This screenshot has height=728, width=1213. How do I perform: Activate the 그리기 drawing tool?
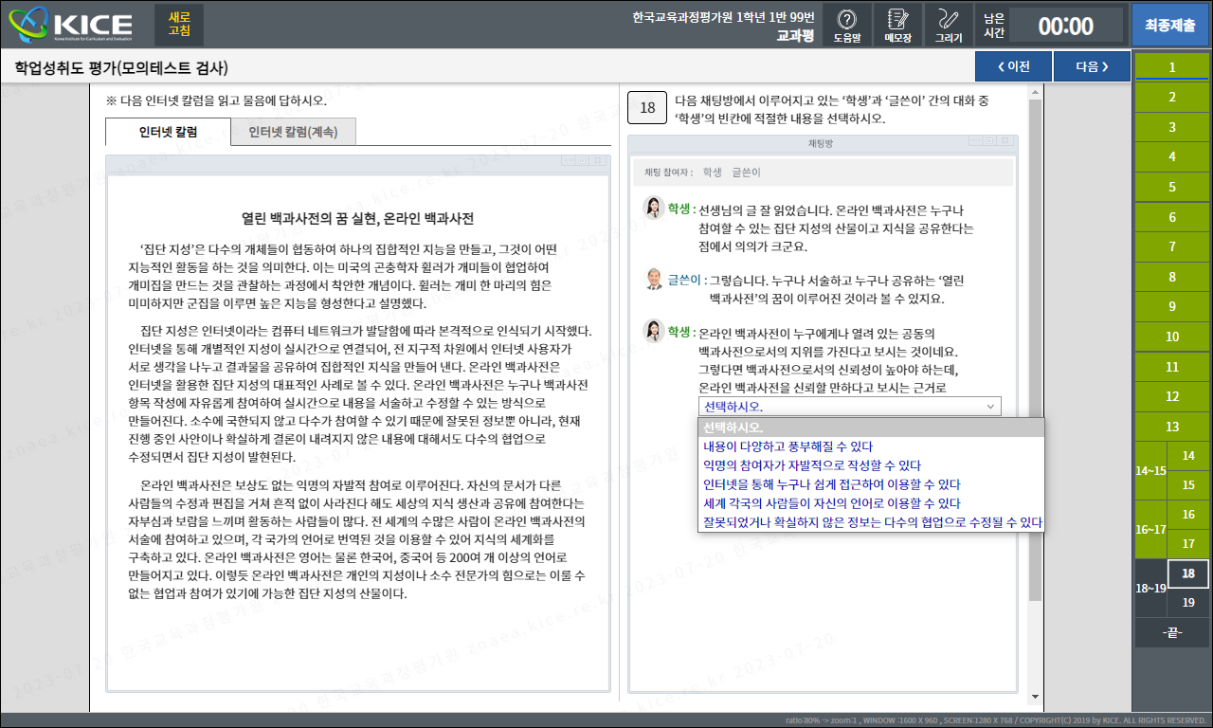click(x=948, y=25)
